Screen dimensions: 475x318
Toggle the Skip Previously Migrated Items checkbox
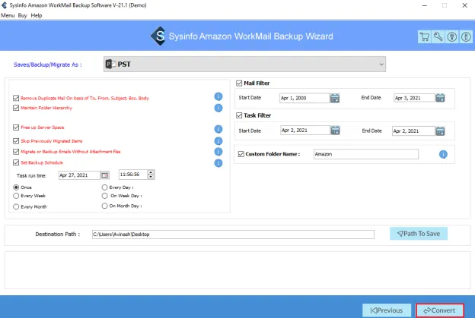[17, 141]
